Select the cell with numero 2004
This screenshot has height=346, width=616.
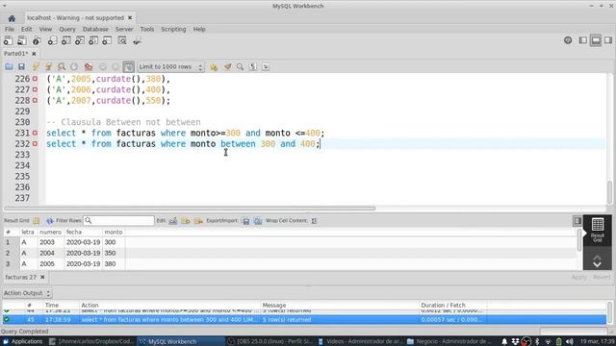tap(50, 253)
